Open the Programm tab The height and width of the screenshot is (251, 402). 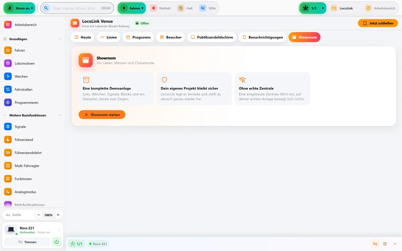pos(138,37)
